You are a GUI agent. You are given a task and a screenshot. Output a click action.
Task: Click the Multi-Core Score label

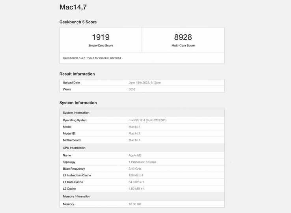pyautogui.click(x=183, y=45)
